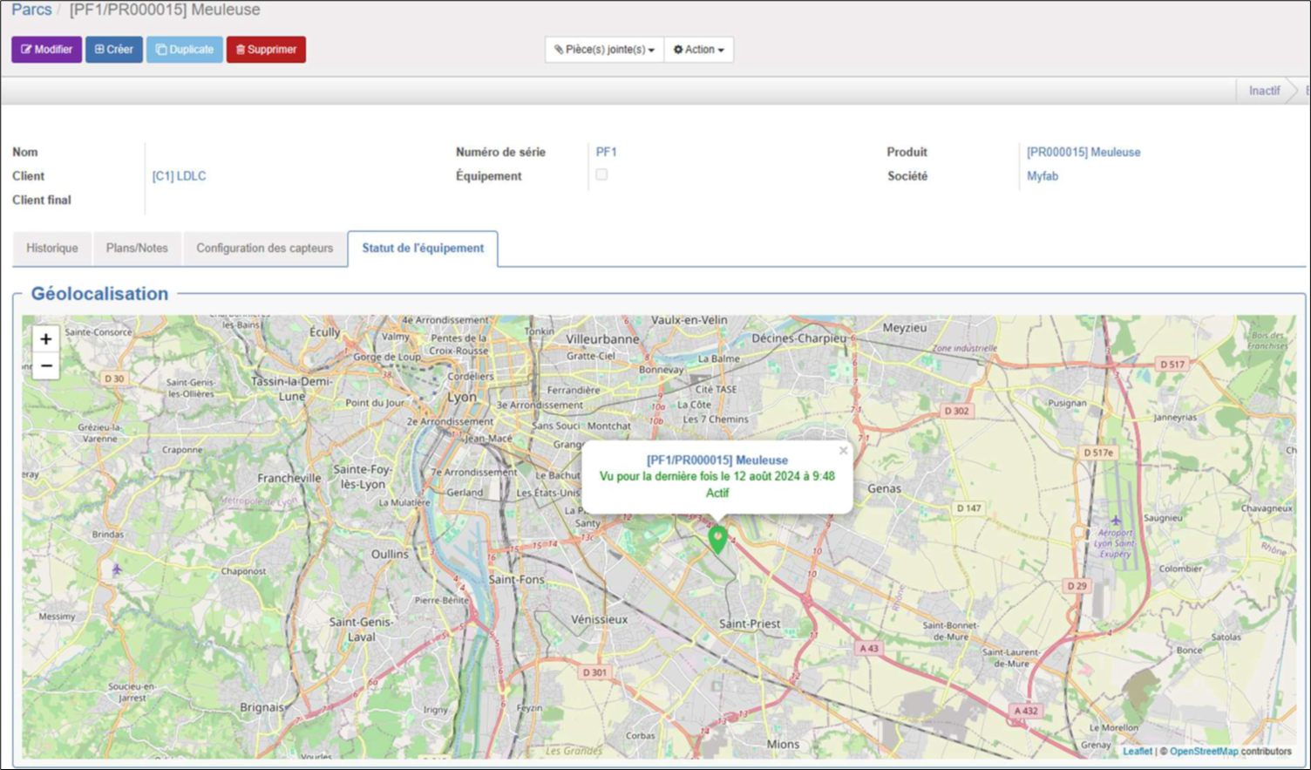Zoom out on the map
1311x770 pixels.
46,366
